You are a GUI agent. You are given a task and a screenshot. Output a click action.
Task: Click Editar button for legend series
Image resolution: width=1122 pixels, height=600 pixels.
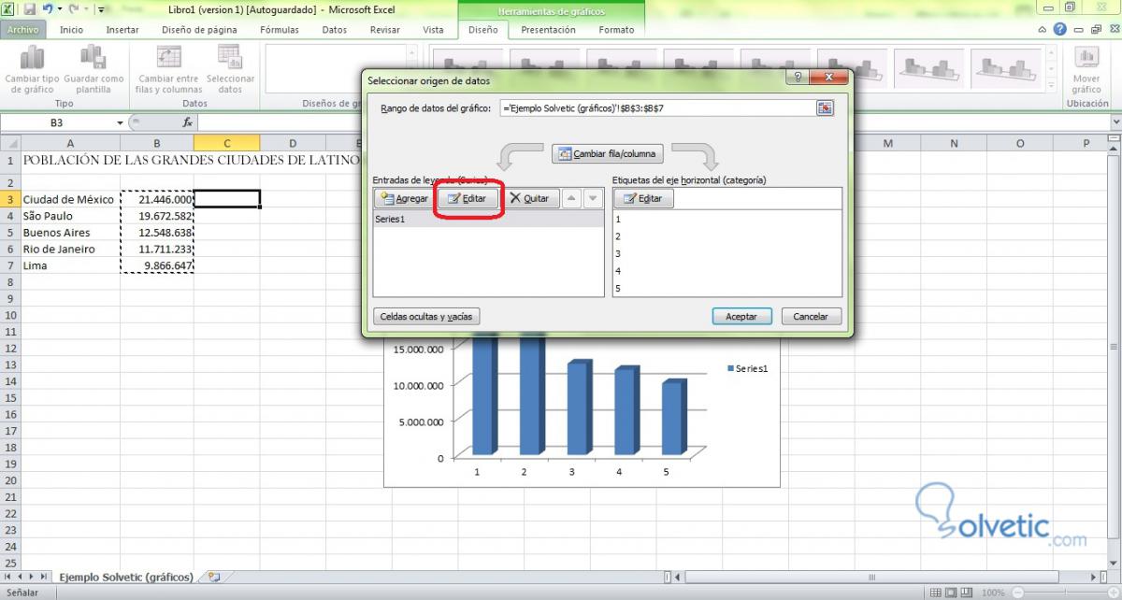[468, 198]
